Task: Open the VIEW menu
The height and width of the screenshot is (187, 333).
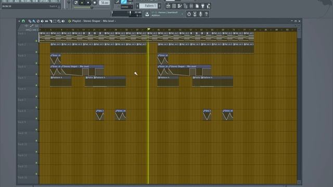Action: point(35,1)
